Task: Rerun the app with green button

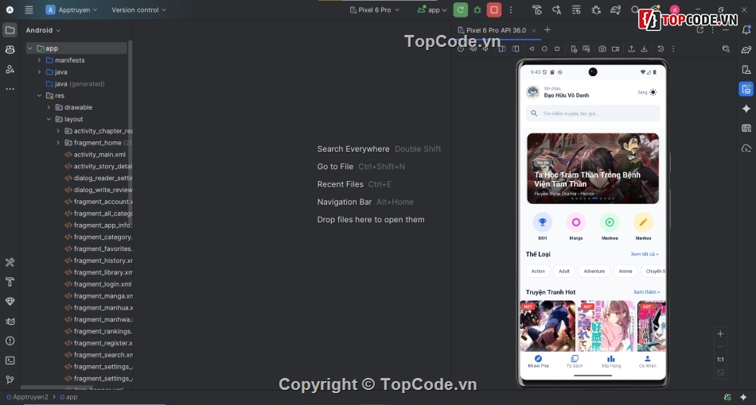Action: [x=461, y=10]
